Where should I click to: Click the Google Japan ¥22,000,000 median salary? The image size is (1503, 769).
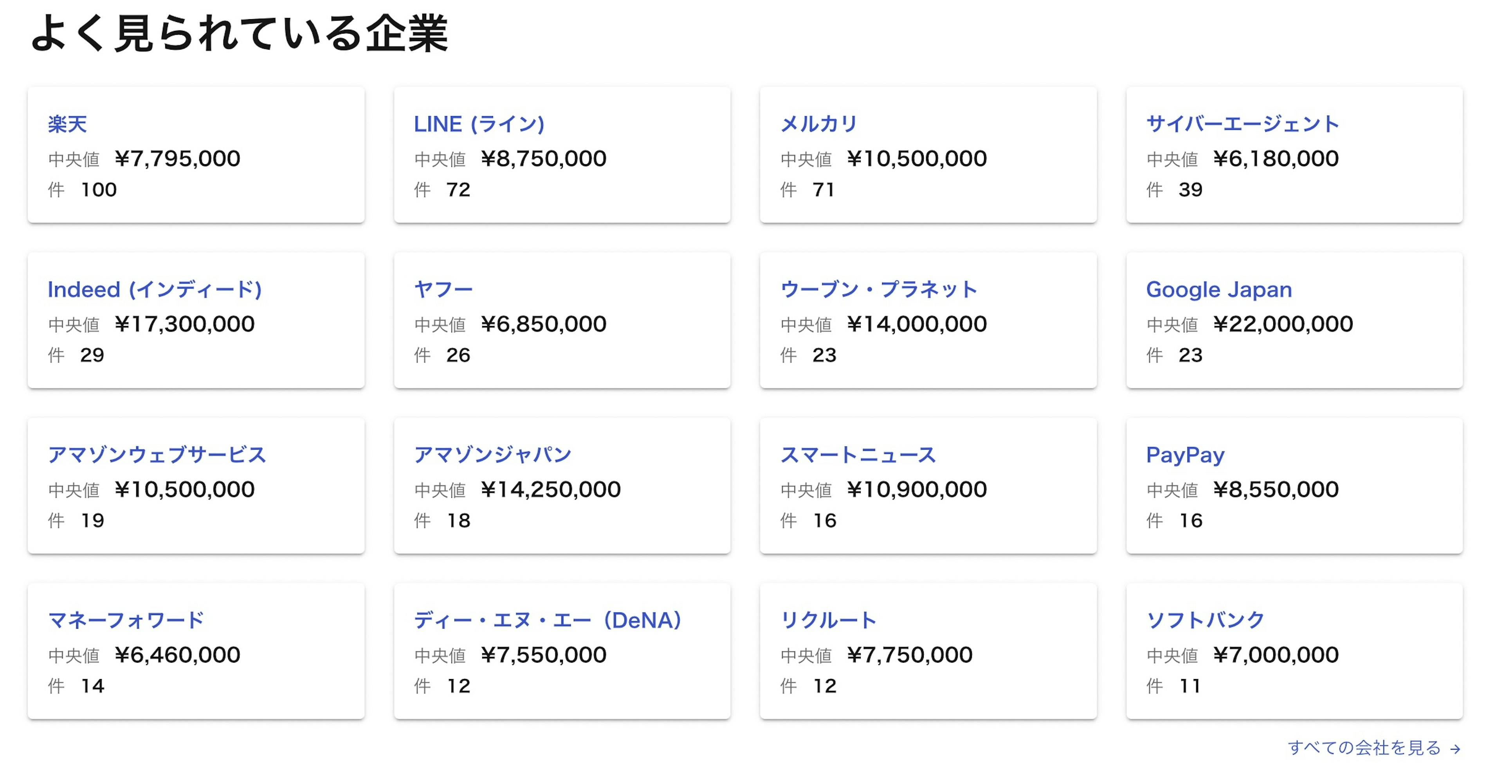[x=1283, y=324]
